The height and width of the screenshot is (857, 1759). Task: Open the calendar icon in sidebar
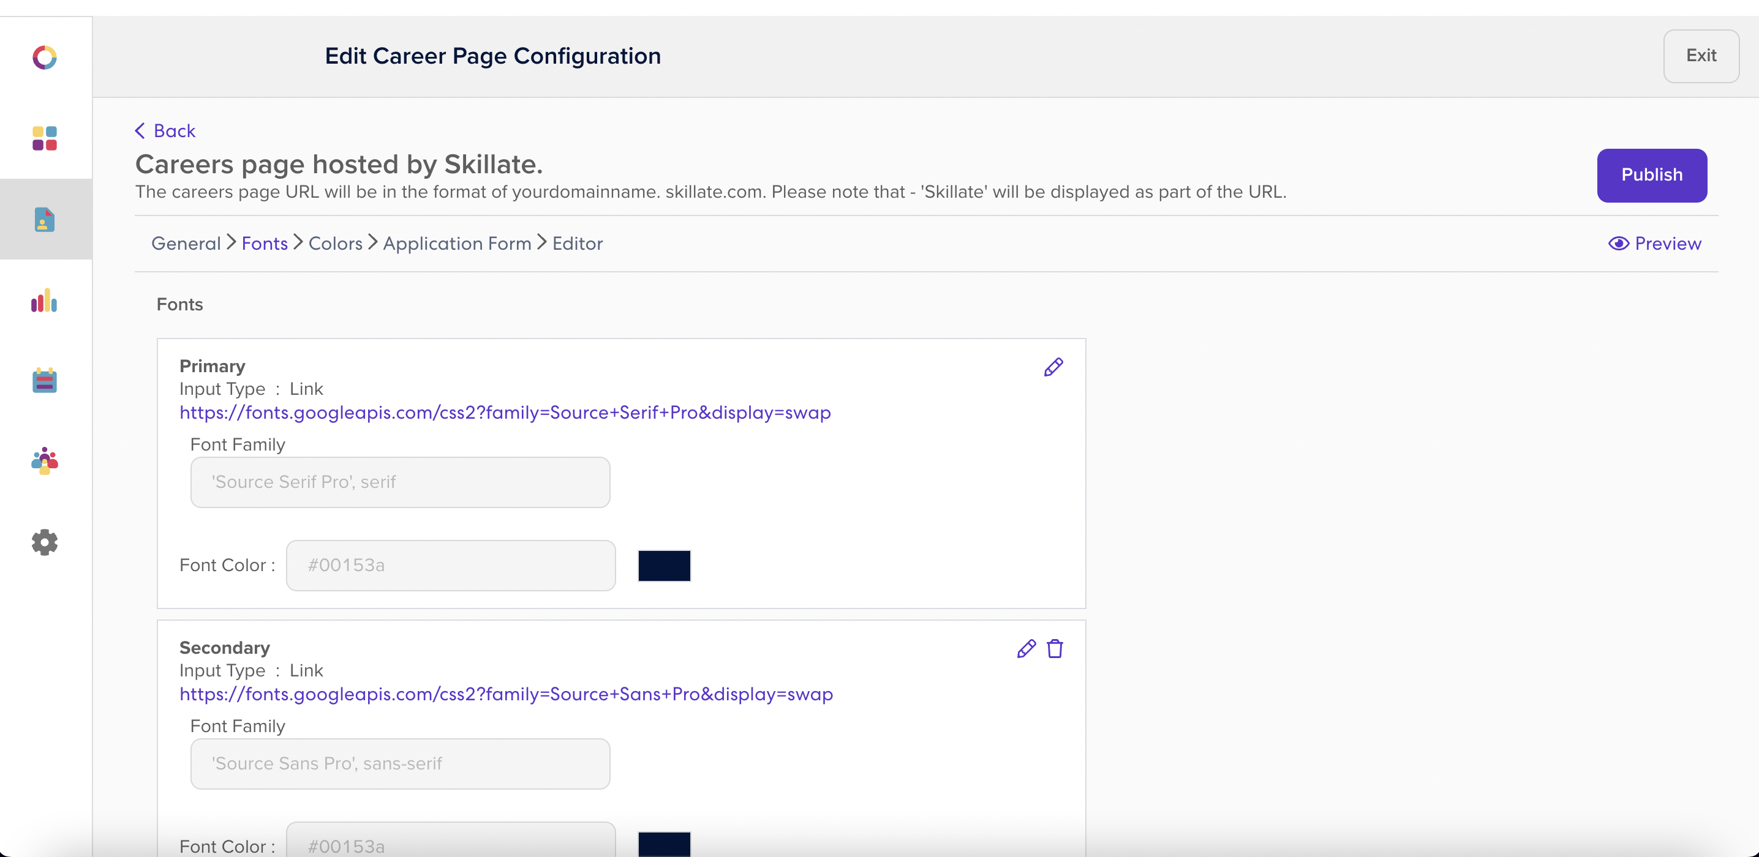coord(44,381)
